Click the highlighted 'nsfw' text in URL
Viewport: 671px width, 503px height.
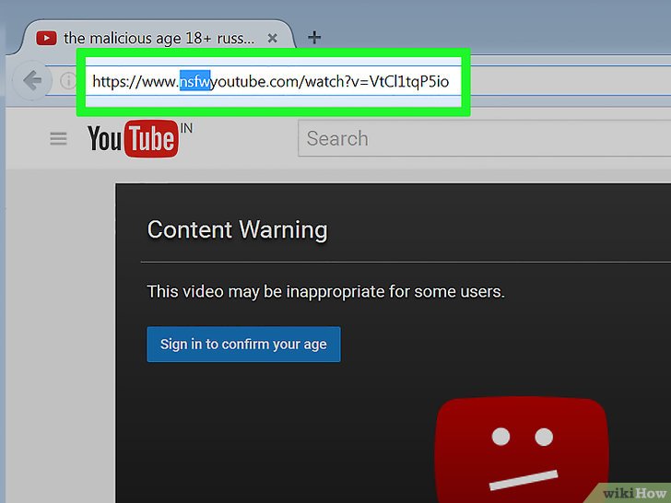(195, 81)
